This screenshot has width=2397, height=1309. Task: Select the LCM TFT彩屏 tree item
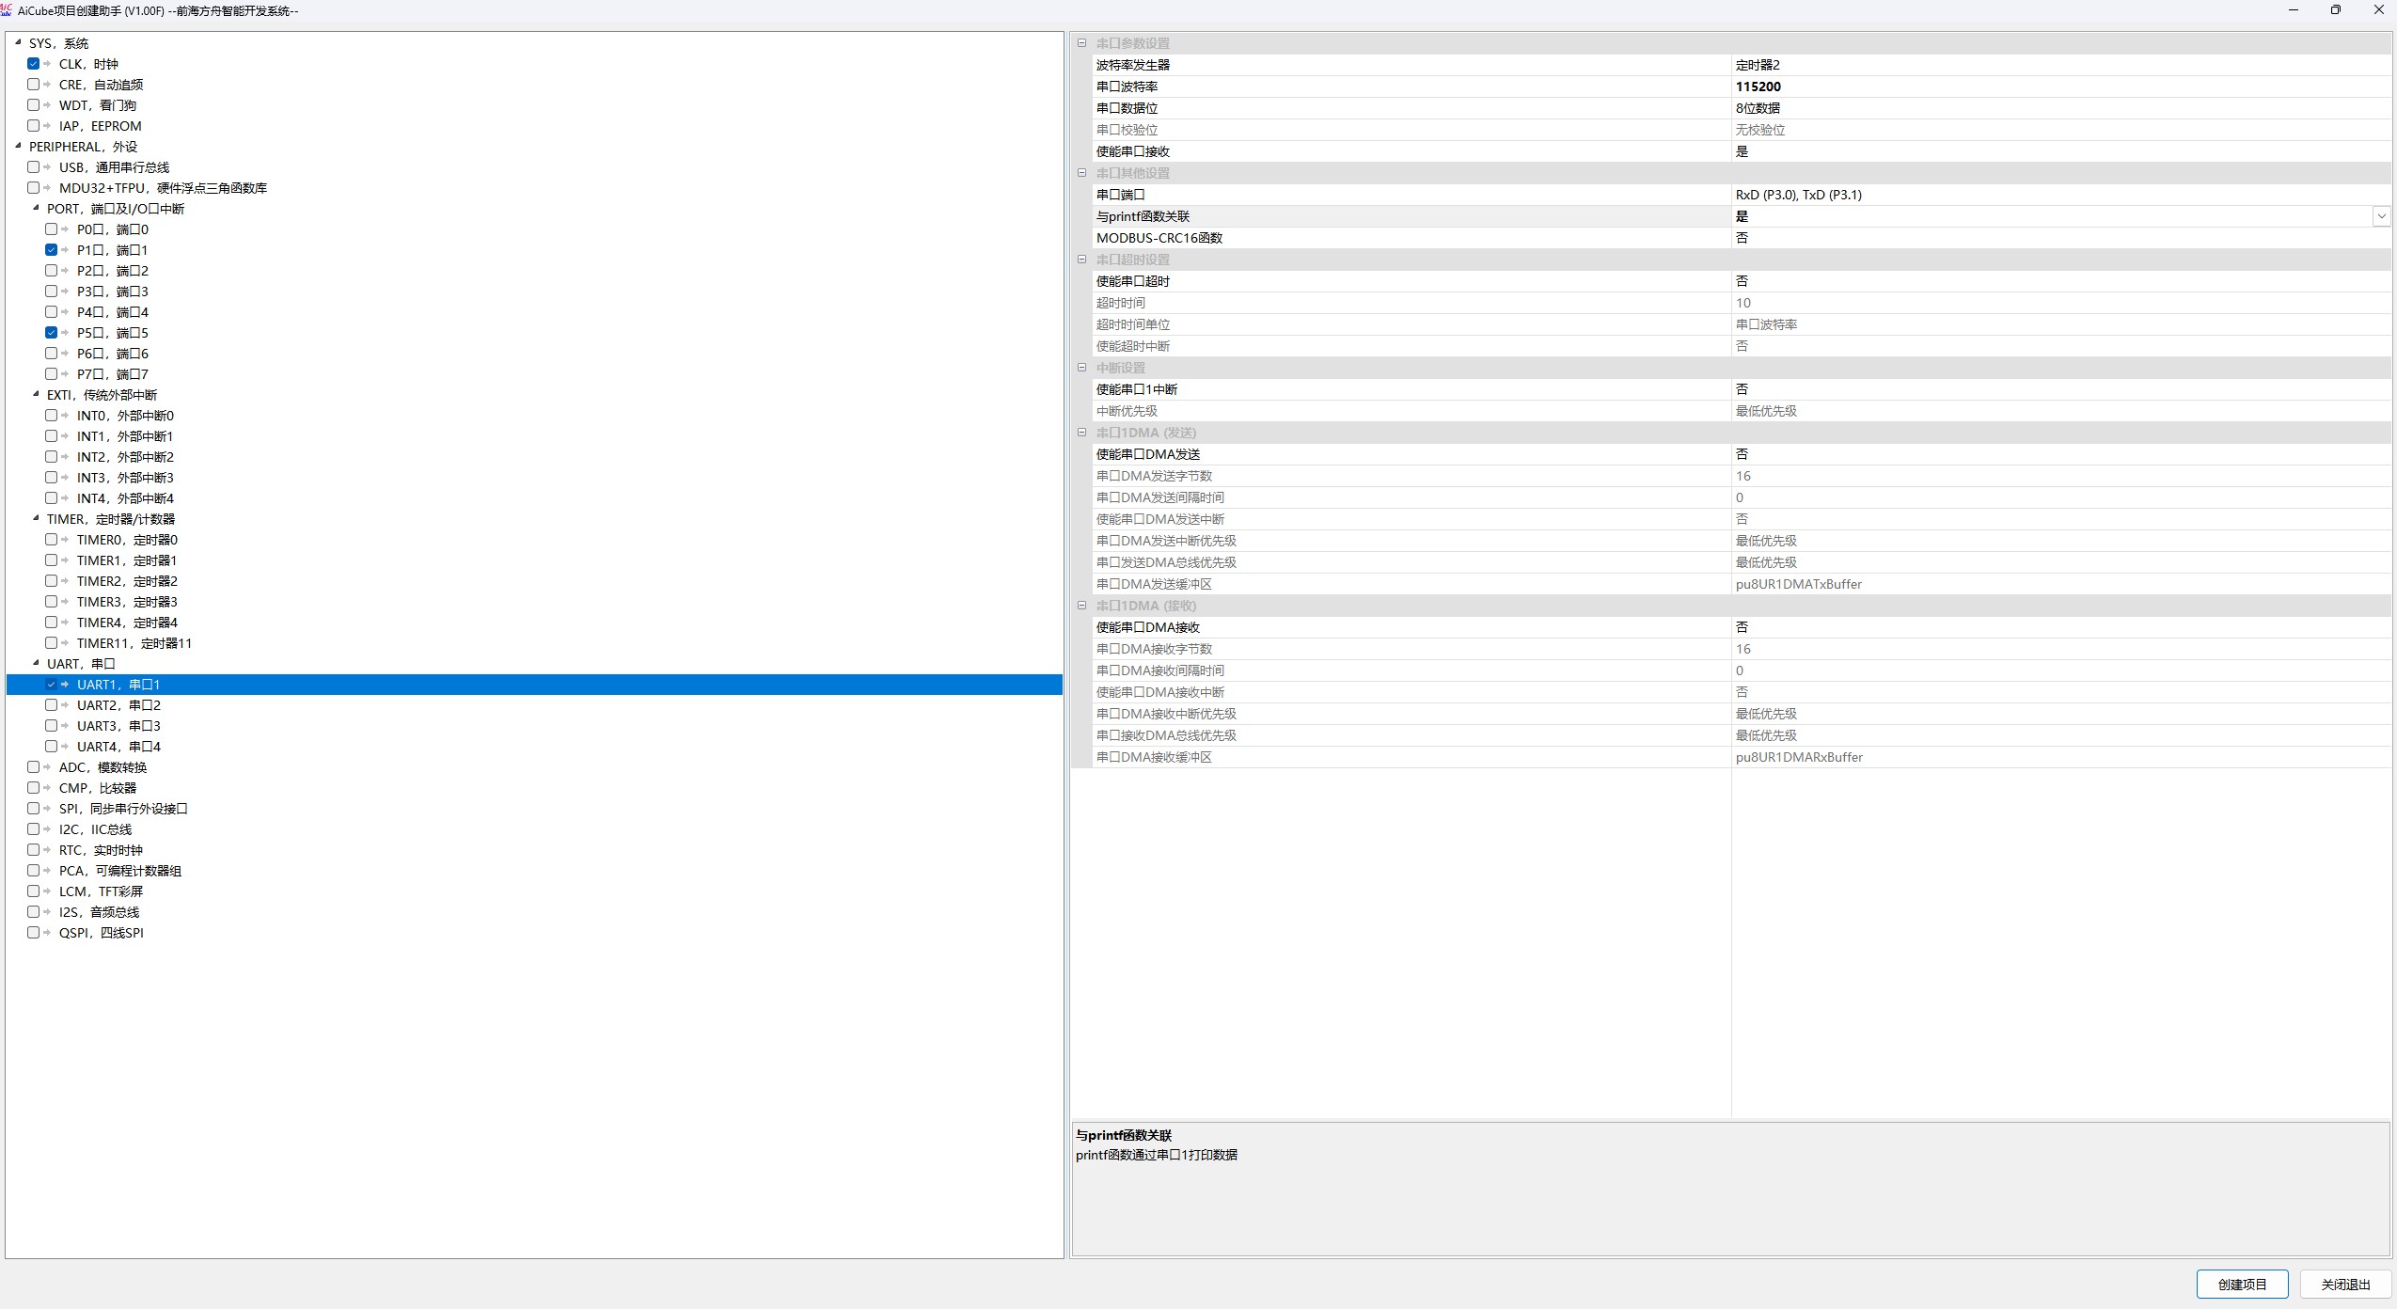pos(101,891)
